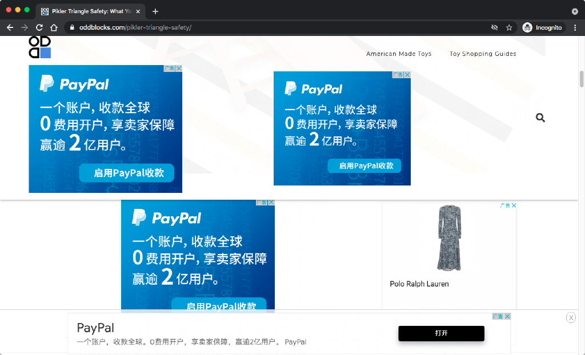Close the top-center PayPal ad

407,75
